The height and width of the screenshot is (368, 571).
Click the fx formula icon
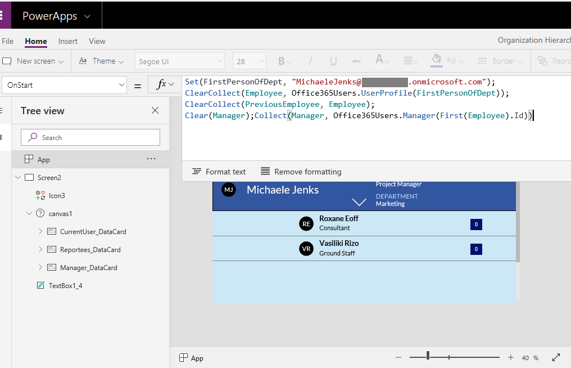tap(163, 83)
